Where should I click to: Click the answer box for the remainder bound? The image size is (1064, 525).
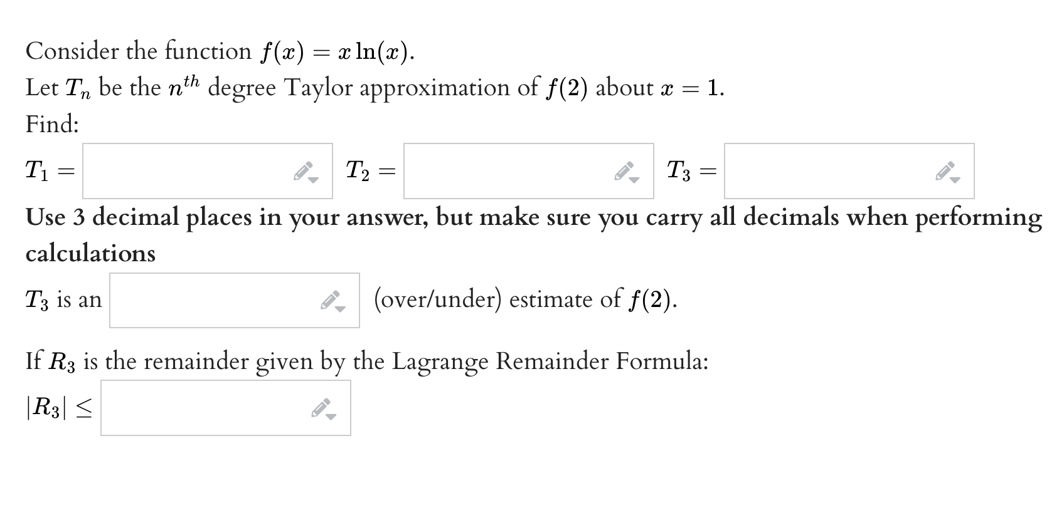(207, 407)
